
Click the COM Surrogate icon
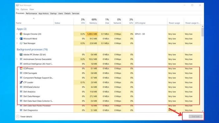pos(21,73)
